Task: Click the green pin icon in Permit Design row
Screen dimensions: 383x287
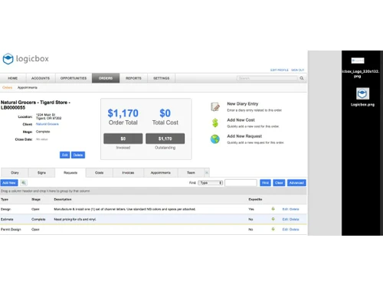Action: click(273, 229)
